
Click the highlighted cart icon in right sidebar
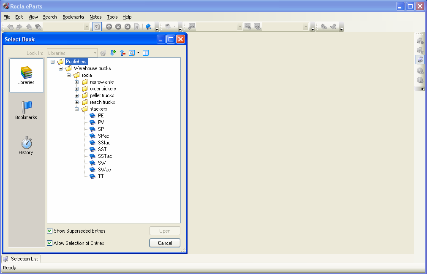420,59
